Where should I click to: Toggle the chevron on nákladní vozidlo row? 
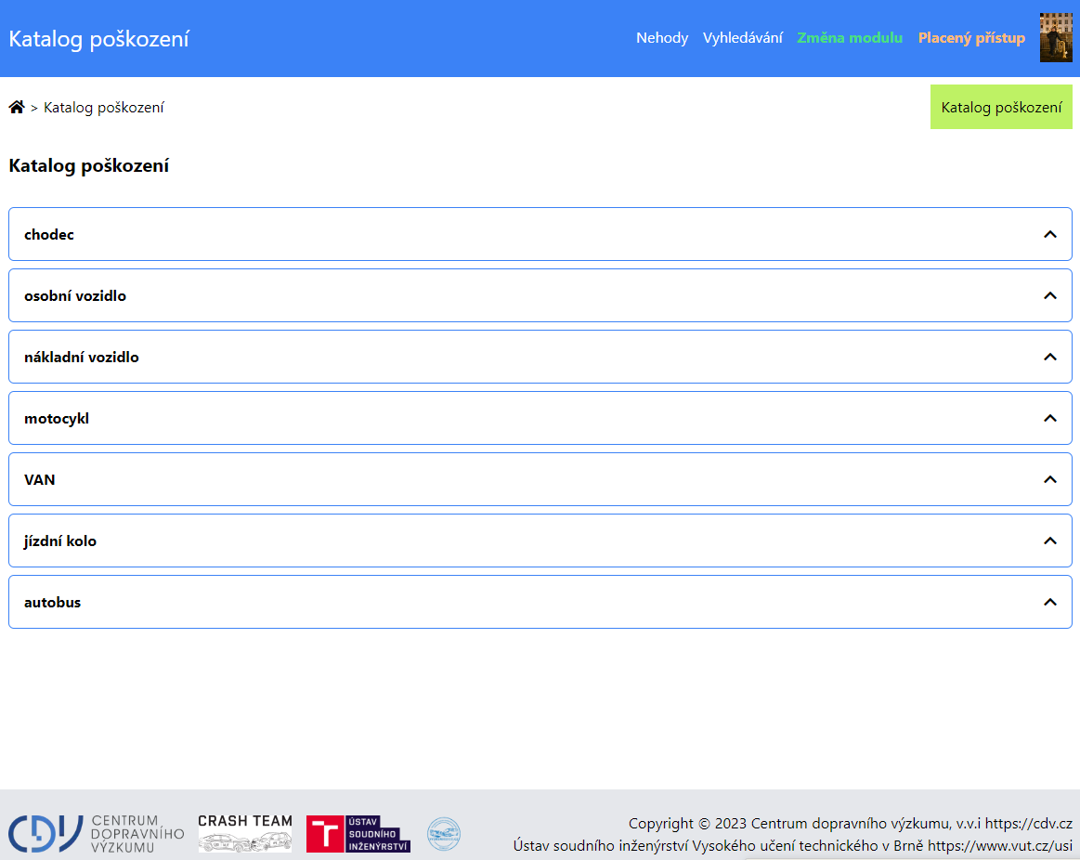coord(1049,357)
